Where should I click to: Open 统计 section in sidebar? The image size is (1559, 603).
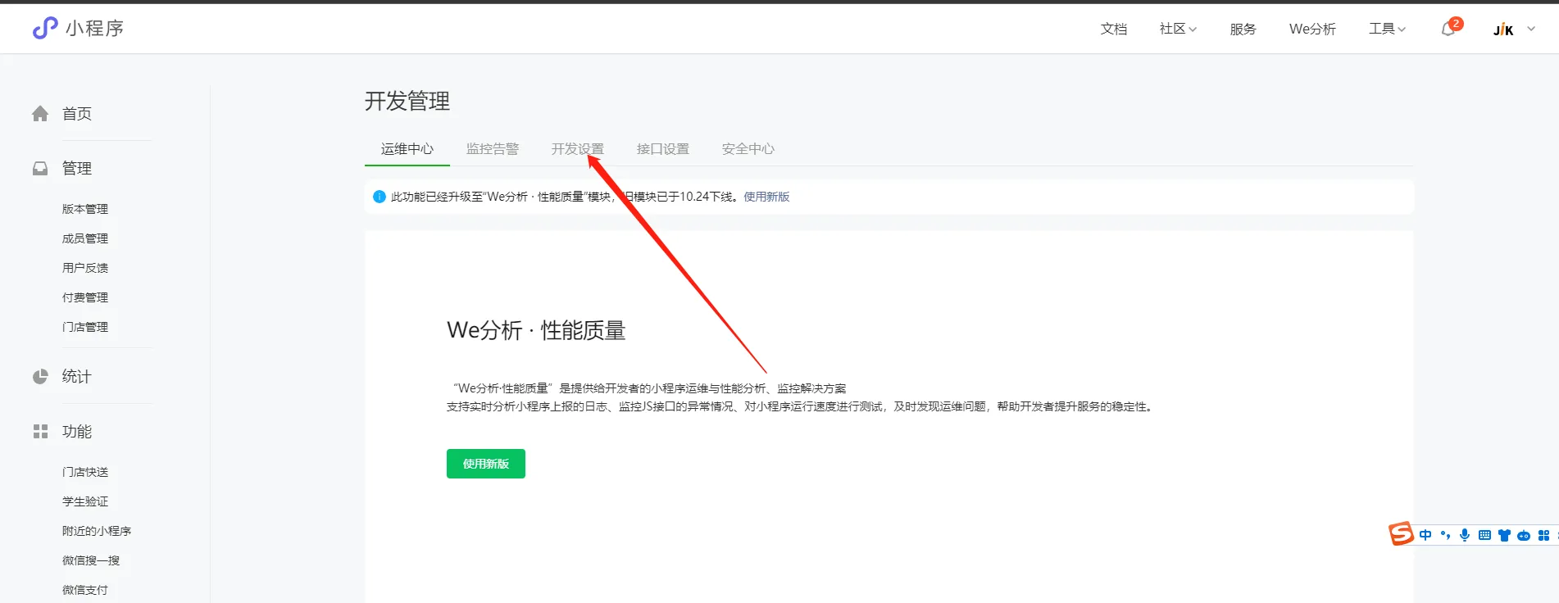click(77, 377)
